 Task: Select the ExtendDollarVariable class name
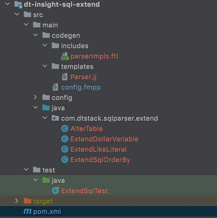104,139
